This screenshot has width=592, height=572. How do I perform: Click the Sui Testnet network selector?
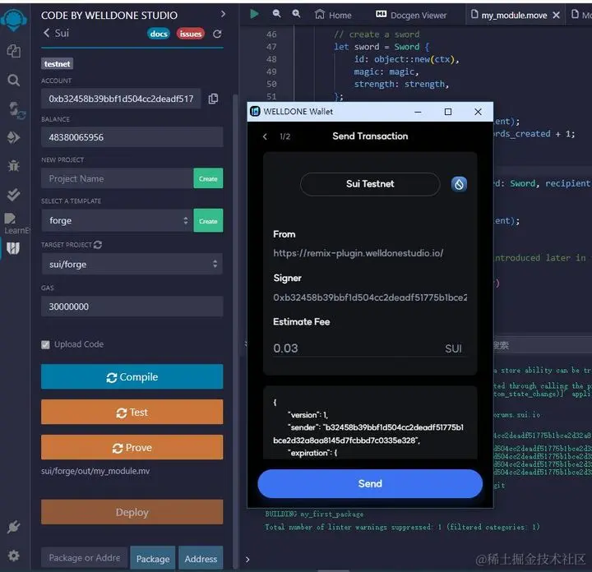[x=370, y=184]
